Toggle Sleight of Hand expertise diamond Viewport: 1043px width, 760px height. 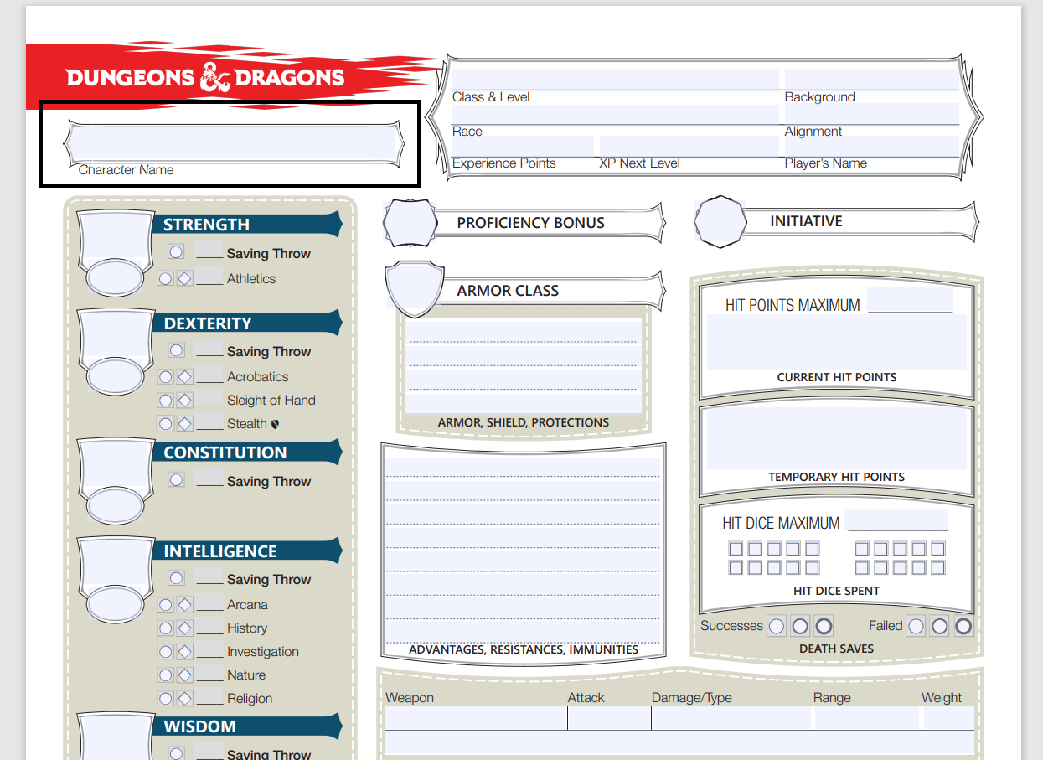click(185, 401)
